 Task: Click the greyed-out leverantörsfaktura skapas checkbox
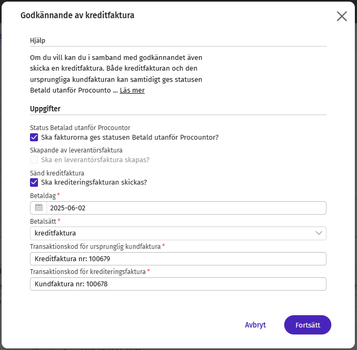tap(34, 159)
